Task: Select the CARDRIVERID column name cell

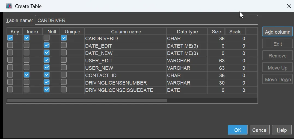Action: [x=126, y=39]
